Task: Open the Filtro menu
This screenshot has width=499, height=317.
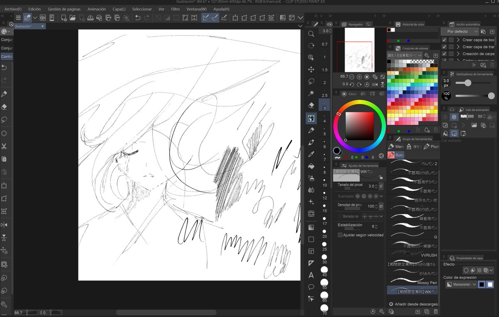Action: point(175,9)
